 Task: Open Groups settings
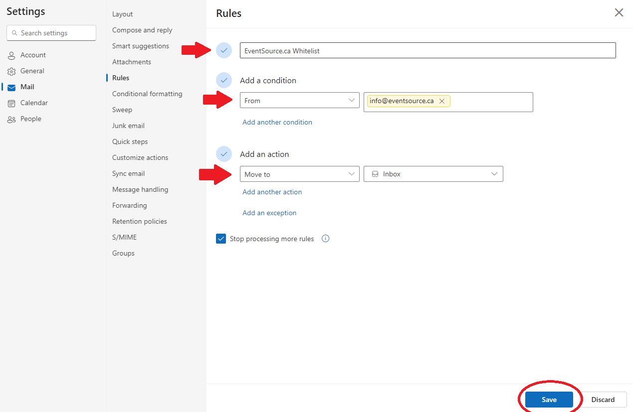pyautogui.click(x=123, y=254)
